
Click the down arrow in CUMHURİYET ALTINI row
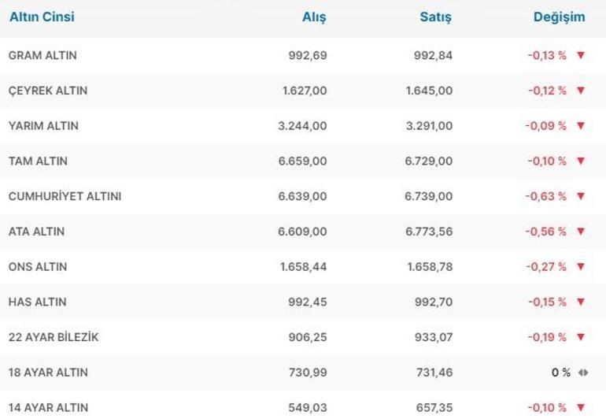point(581,196)
